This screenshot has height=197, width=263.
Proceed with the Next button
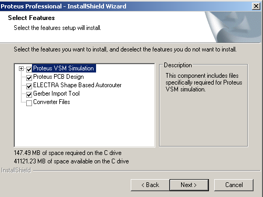coord(189,185)
